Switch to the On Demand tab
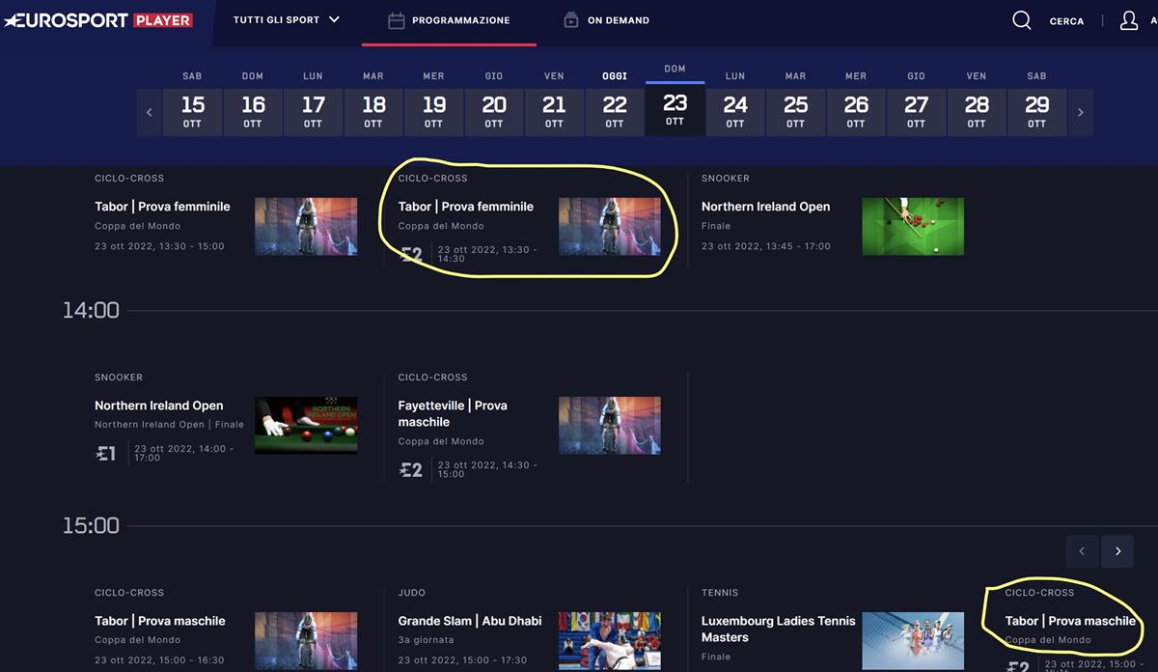The image size is (1158, 672). click(x=606, y=20)
